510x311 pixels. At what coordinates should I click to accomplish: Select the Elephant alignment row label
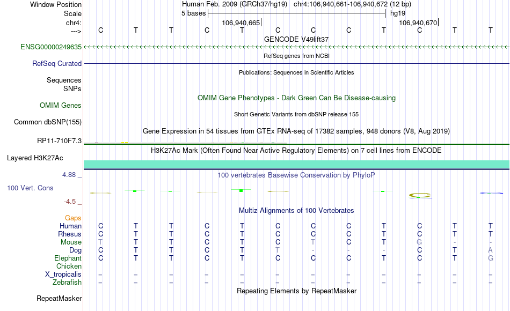pyautogui.click(x=68, y=258)
